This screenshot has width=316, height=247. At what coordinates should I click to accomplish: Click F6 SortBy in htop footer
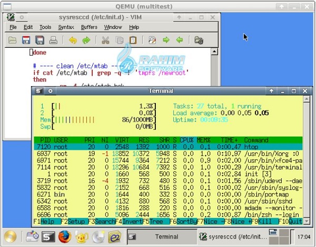185,222
